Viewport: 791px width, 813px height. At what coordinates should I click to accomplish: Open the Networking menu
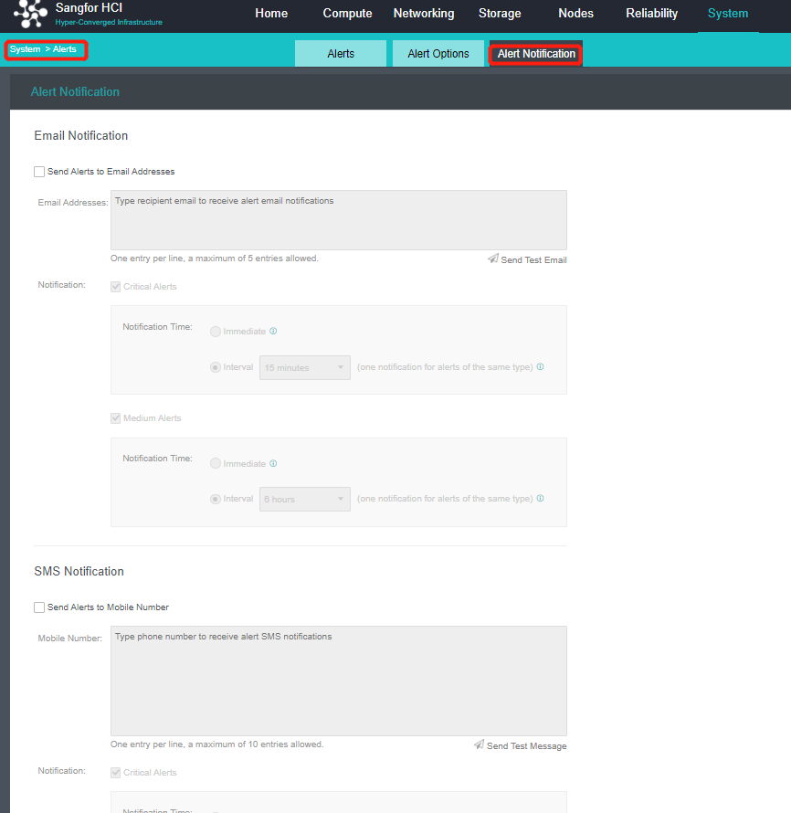(424, 14)
